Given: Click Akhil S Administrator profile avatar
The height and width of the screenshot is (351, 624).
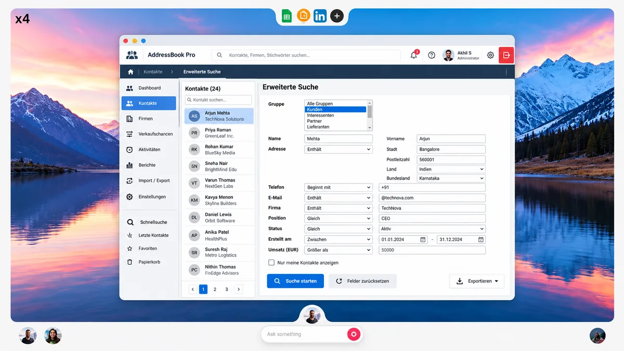Looking at the screenshot, I should (x=448, y=55).
